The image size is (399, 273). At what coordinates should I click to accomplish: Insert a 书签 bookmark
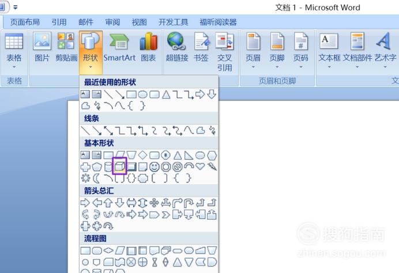(x=201, y=47)
